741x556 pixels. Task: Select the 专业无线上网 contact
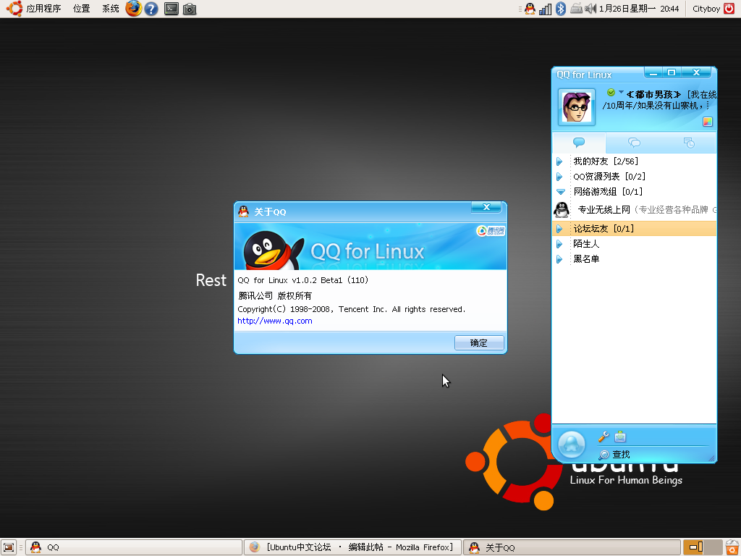pos(634,209)
